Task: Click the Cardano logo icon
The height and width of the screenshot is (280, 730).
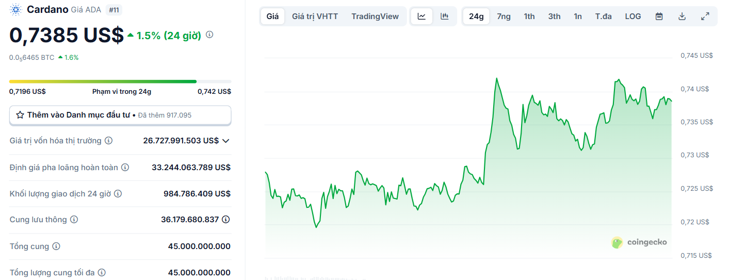Action: pos(16,9)
